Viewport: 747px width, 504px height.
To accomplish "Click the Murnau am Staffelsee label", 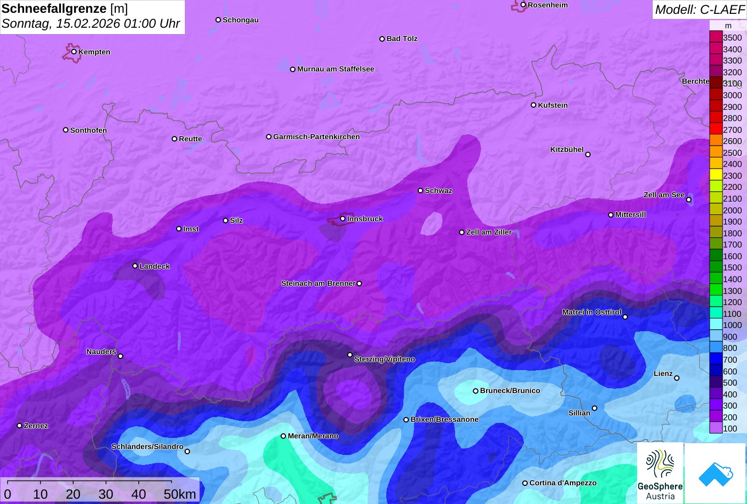I will (336, 69).
